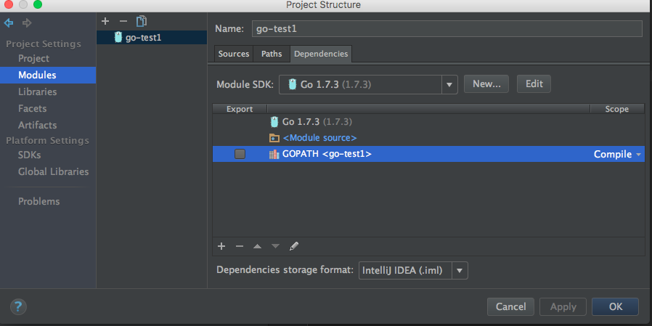Select the Dependencies tab

(x=321, y=54)
